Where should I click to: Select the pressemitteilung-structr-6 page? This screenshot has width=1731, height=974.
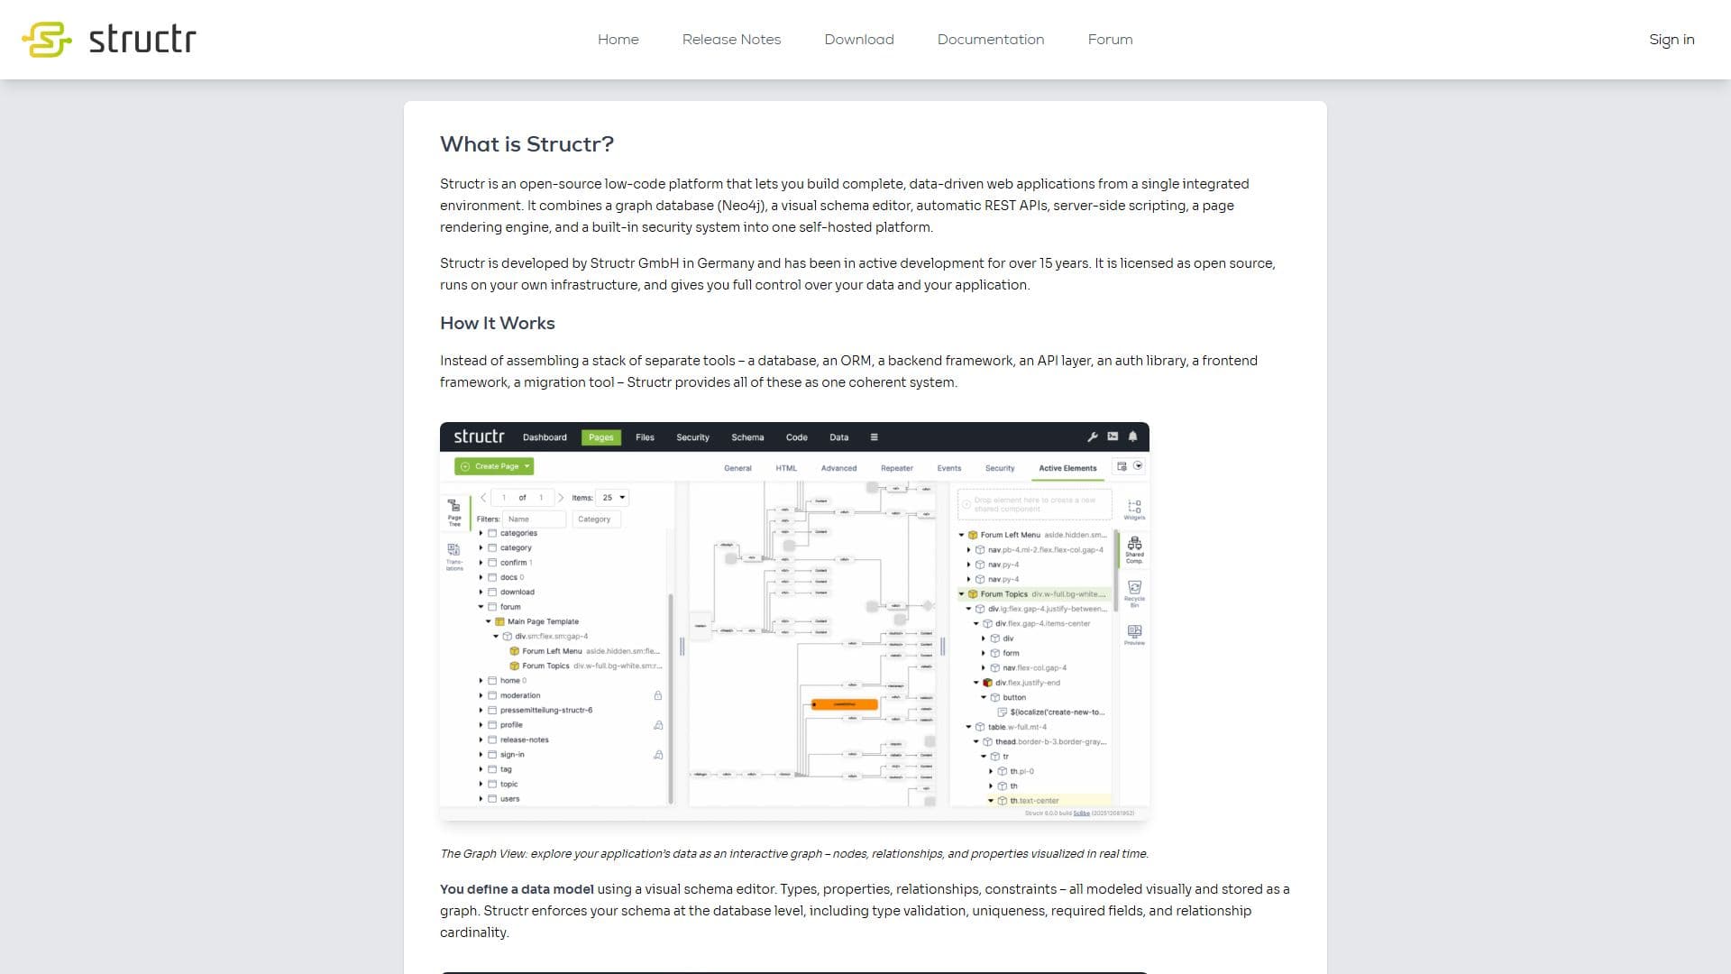pyautogui.click(x=545, y=710)
